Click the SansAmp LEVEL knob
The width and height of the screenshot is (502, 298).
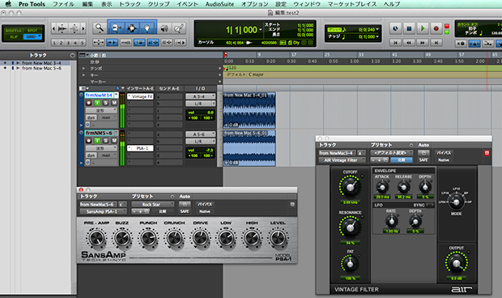pyautogui.click(x=278, y=238)
